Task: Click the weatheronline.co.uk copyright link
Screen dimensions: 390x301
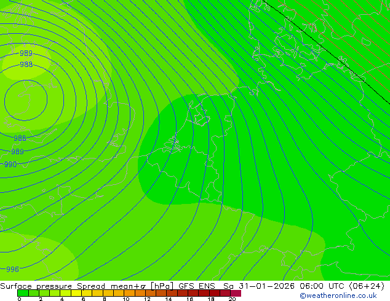Action: click(x=338, y=295)
